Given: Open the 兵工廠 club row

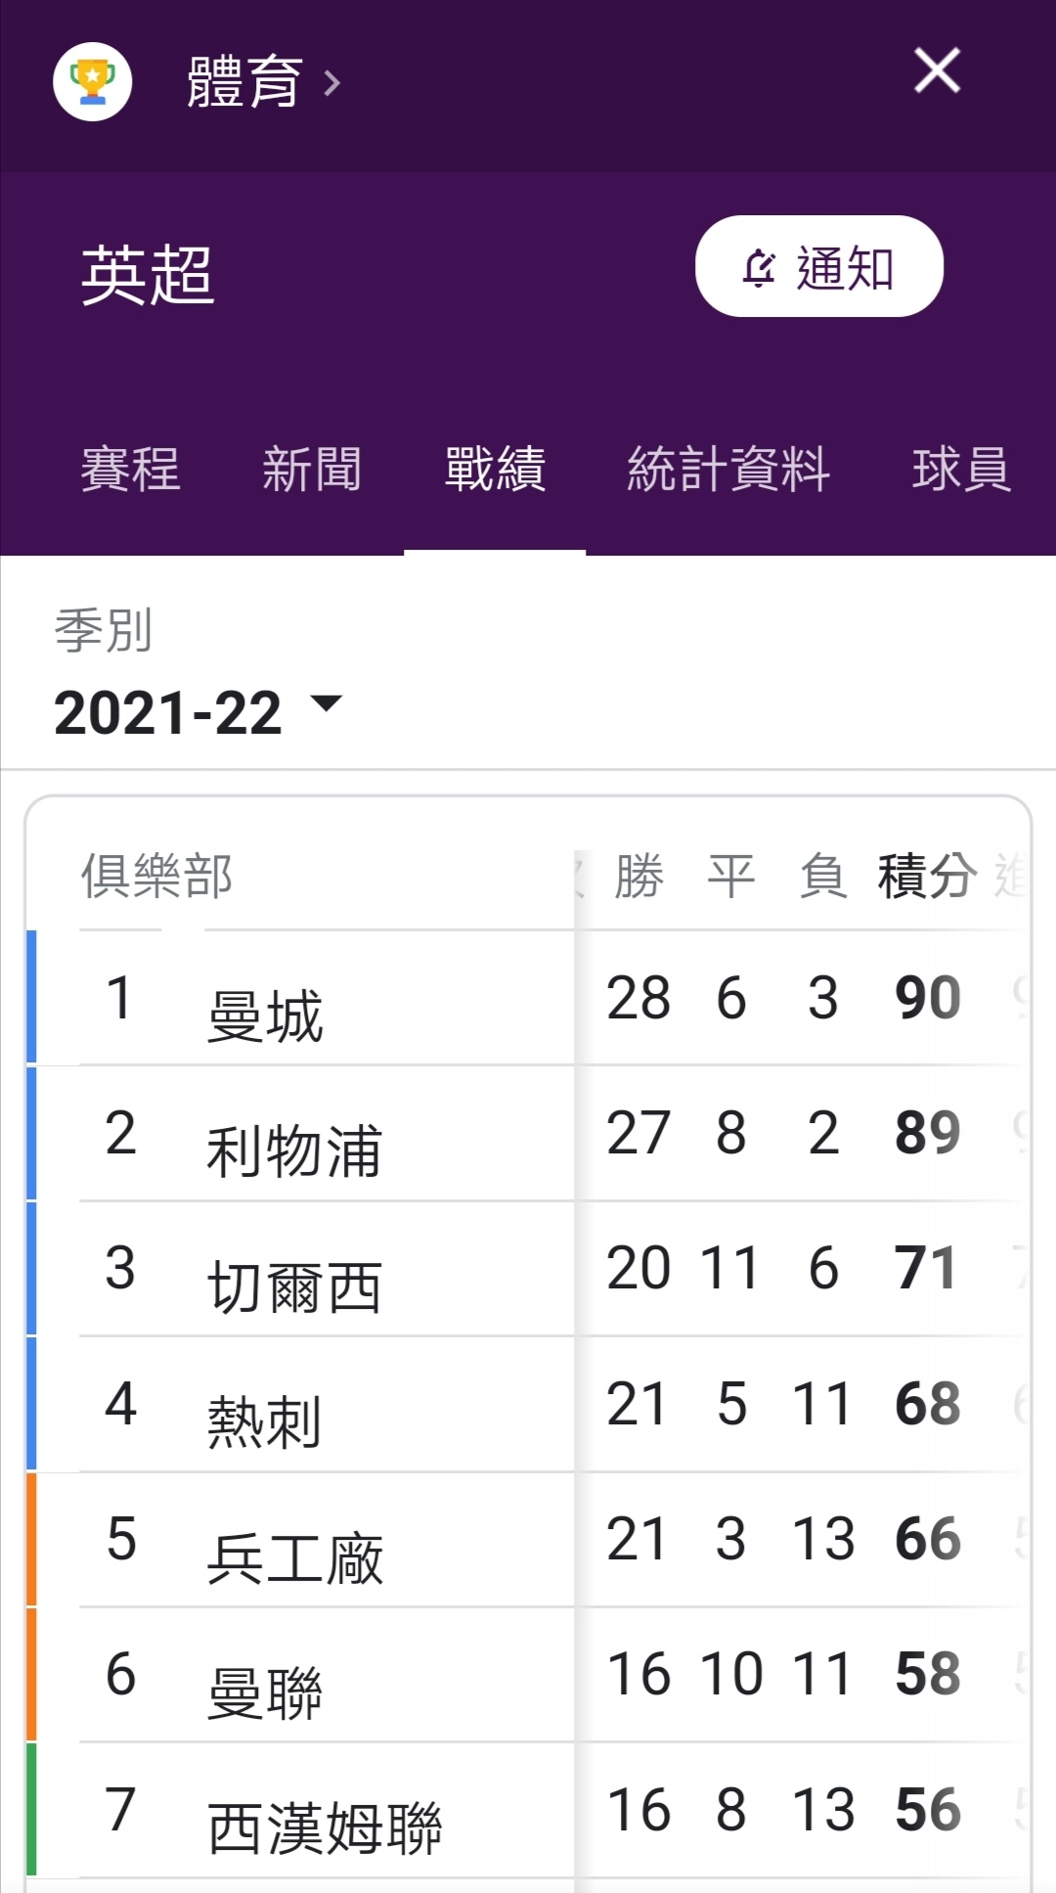Looking at the screenshot, I should (528, 1539).
